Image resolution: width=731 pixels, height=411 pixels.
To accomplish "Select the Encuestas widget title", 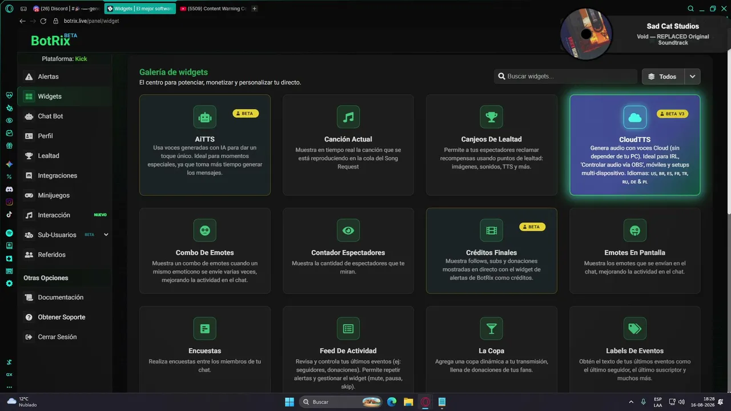I will (205, 351).
